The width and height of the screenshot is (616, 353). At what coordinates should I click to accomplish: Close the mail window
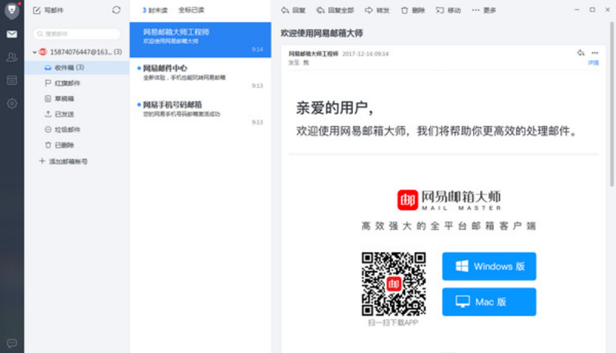607,10
